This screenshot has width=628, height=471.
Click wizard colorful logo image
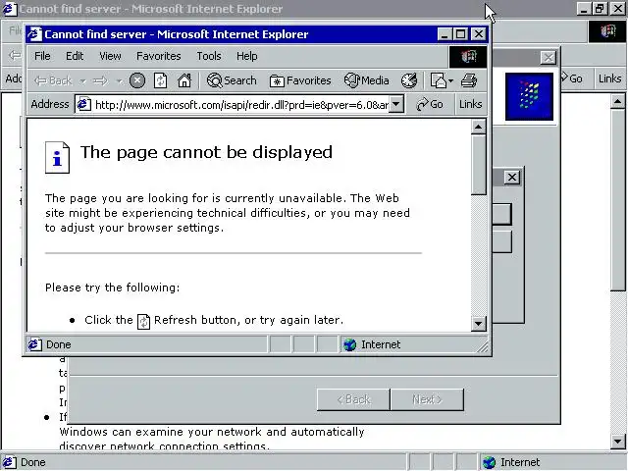coord(529,96)
